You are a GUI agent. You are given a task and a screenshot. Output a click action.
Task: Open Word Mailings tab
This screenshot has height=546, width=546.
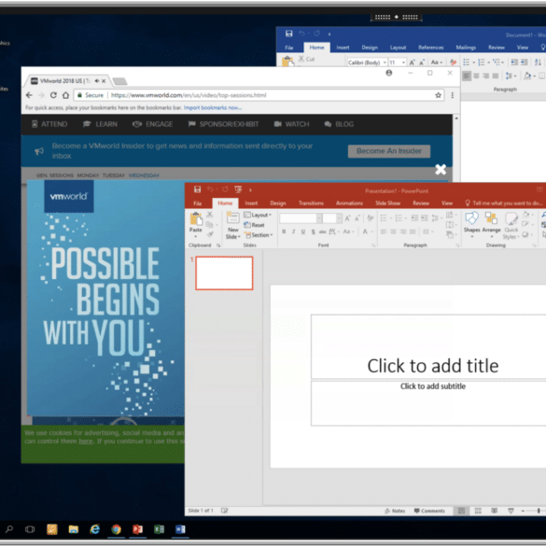click(x=466, y=48)
